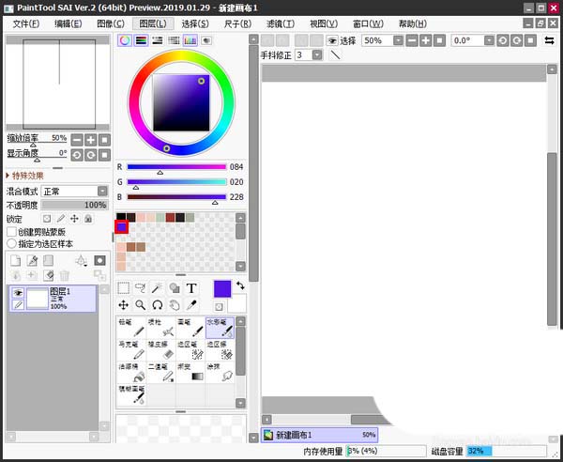563x462 pixels.
Task: Choose the 模糊画笔 blur brush tool
Action: click(x=131, y=394)
